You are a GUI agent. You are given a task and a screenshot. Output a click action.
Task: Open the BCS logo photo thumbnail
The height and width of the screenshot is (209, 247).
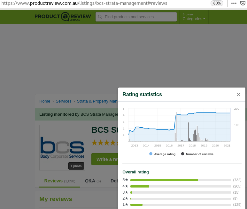click(62, 148)
